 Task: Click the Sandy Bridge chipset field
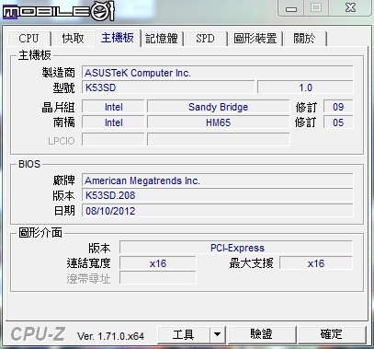click(219, 107)
